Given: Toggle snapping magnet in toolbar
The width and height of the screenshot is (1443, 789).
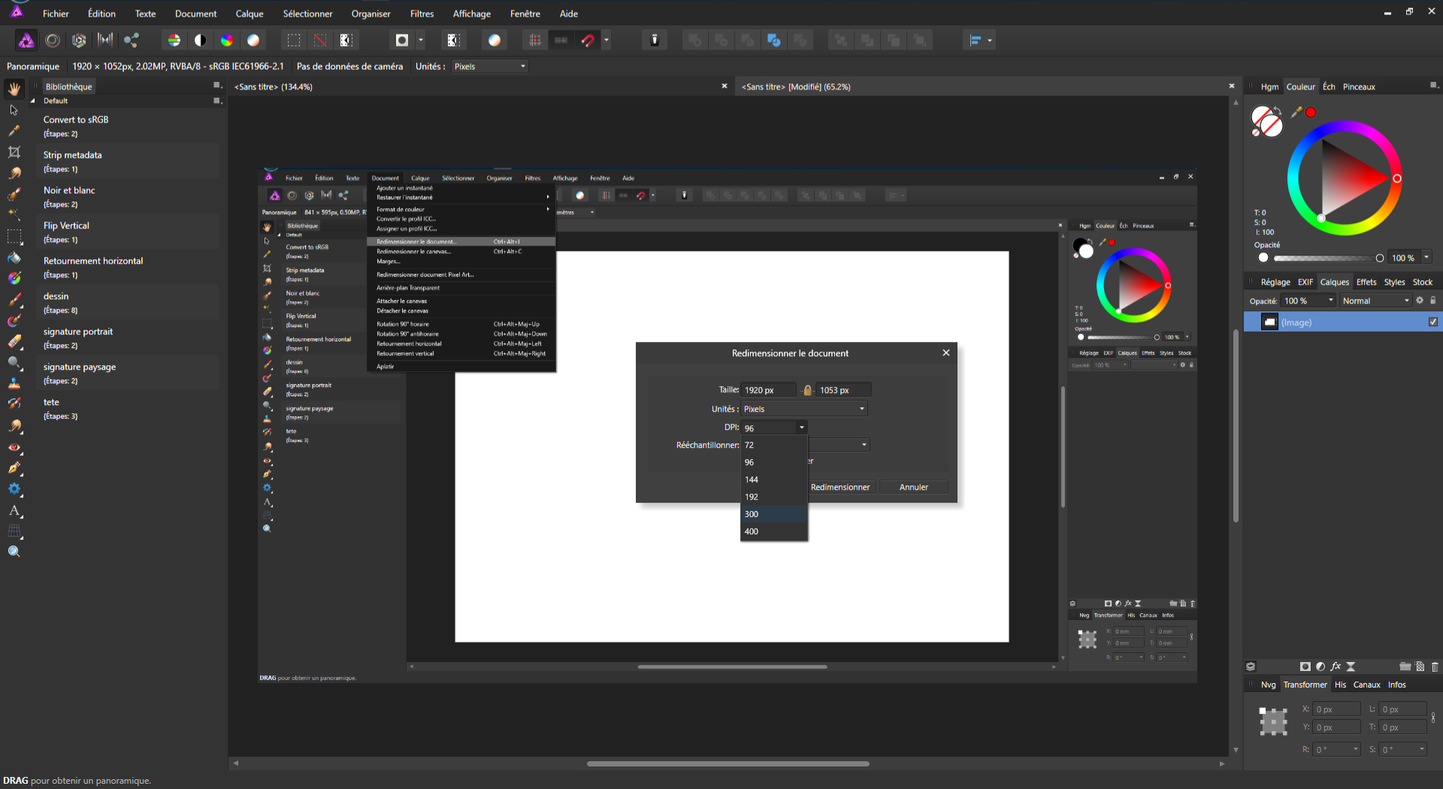Looking at the screenshot, I should (588, 41).
